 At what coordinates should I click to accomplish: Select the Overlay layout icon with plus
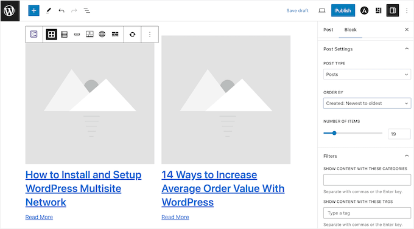[89, 34]
